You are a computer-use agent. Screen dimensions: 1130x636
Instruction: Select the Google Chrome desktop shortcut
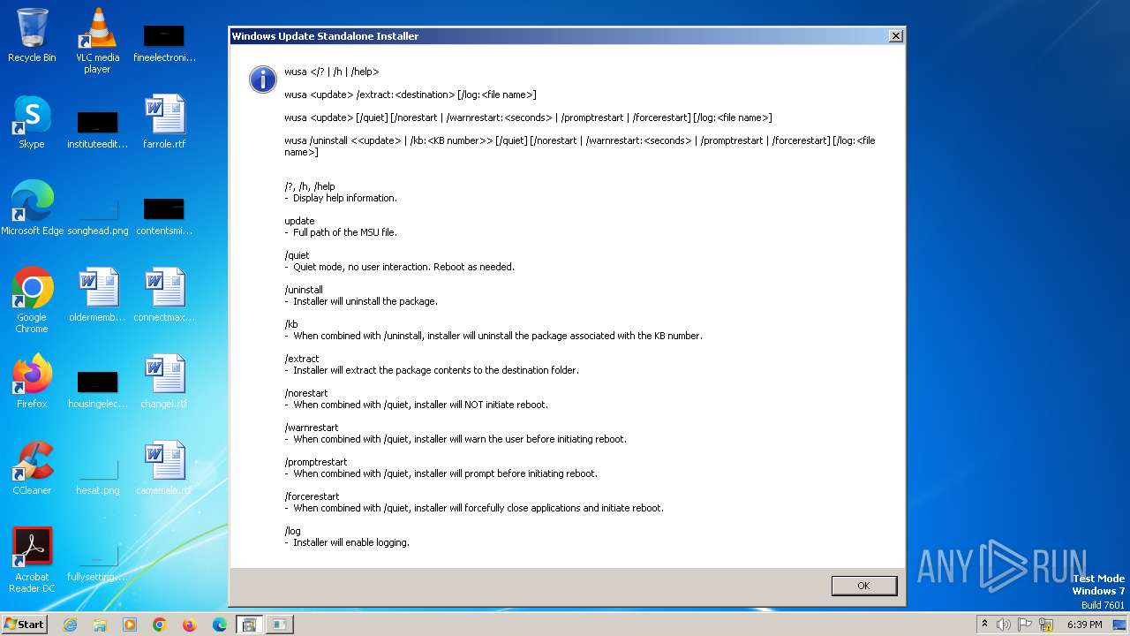32,300
